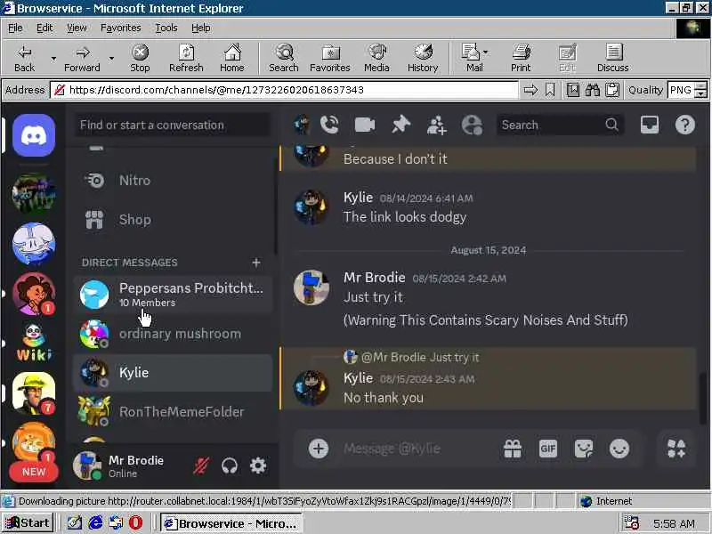Attach a file with plus button
Viewport: 712px width, 534px height.
click(x=319, y=449)
